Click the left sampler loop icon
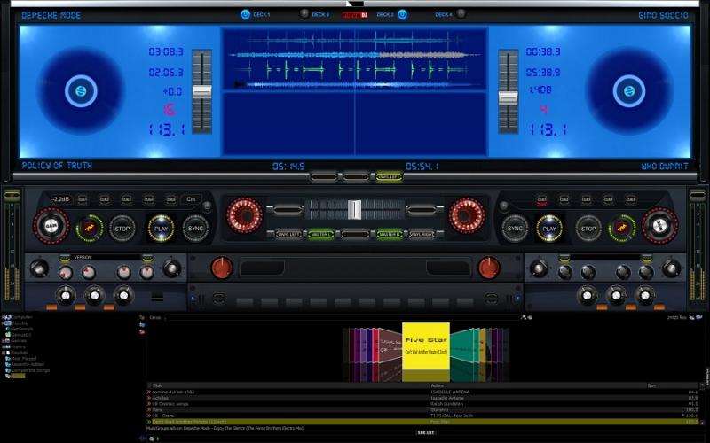This screenshot has width=710, height=443. point(218,299)
